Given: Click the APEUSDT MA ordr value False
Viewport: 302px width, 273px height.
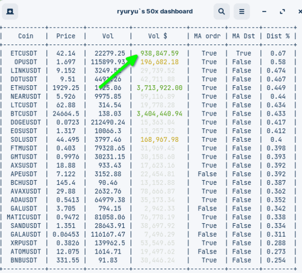Looking at the screenshot, I should pyautogui.click(x=207, y=174).
